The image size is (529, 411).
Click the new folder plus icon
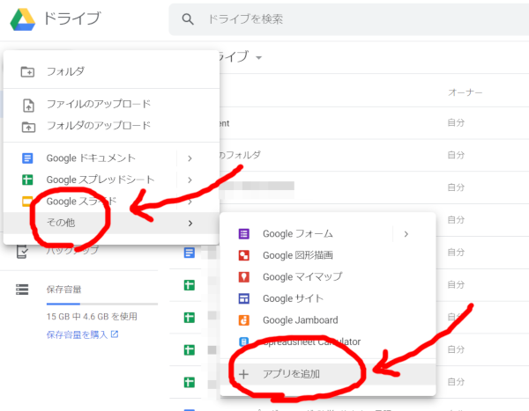click(x=27, y=72)
